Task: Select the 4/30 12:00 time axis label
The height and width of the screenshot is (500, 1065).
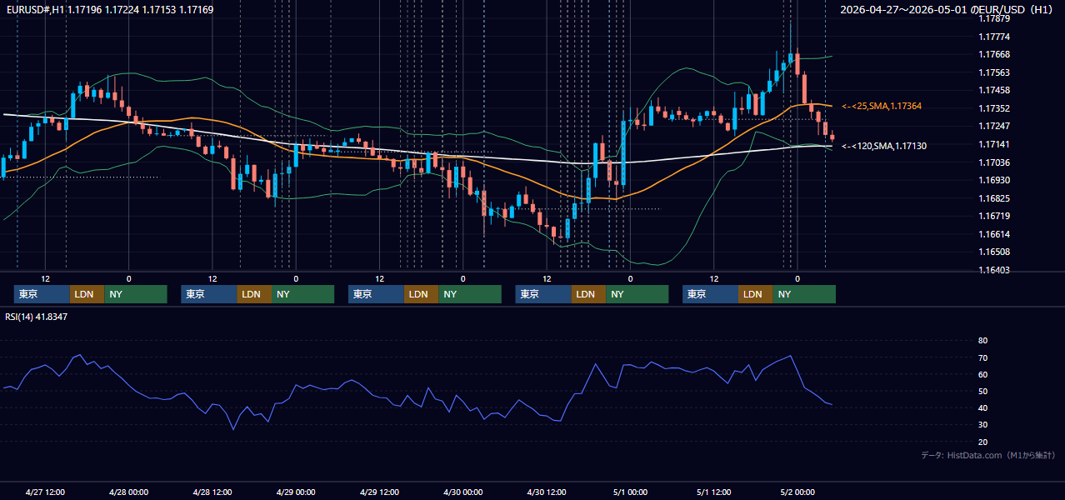Action: [x=546, y=492]
